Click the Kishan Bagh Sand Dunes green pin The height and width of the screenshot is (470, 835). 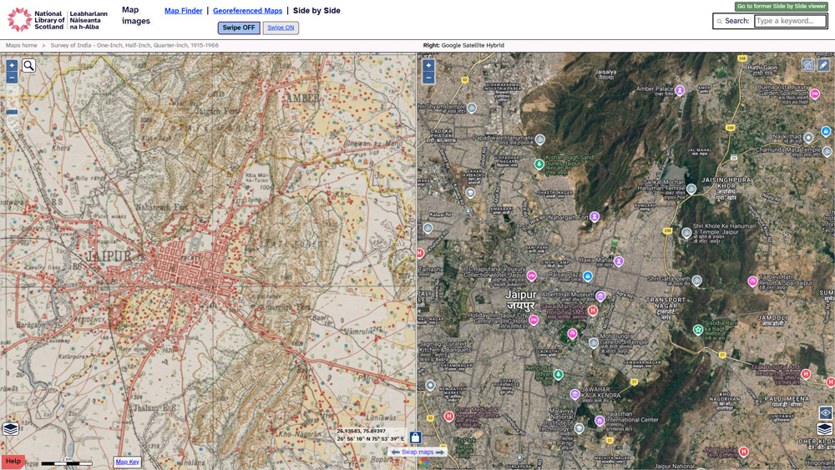click(539, 164)
